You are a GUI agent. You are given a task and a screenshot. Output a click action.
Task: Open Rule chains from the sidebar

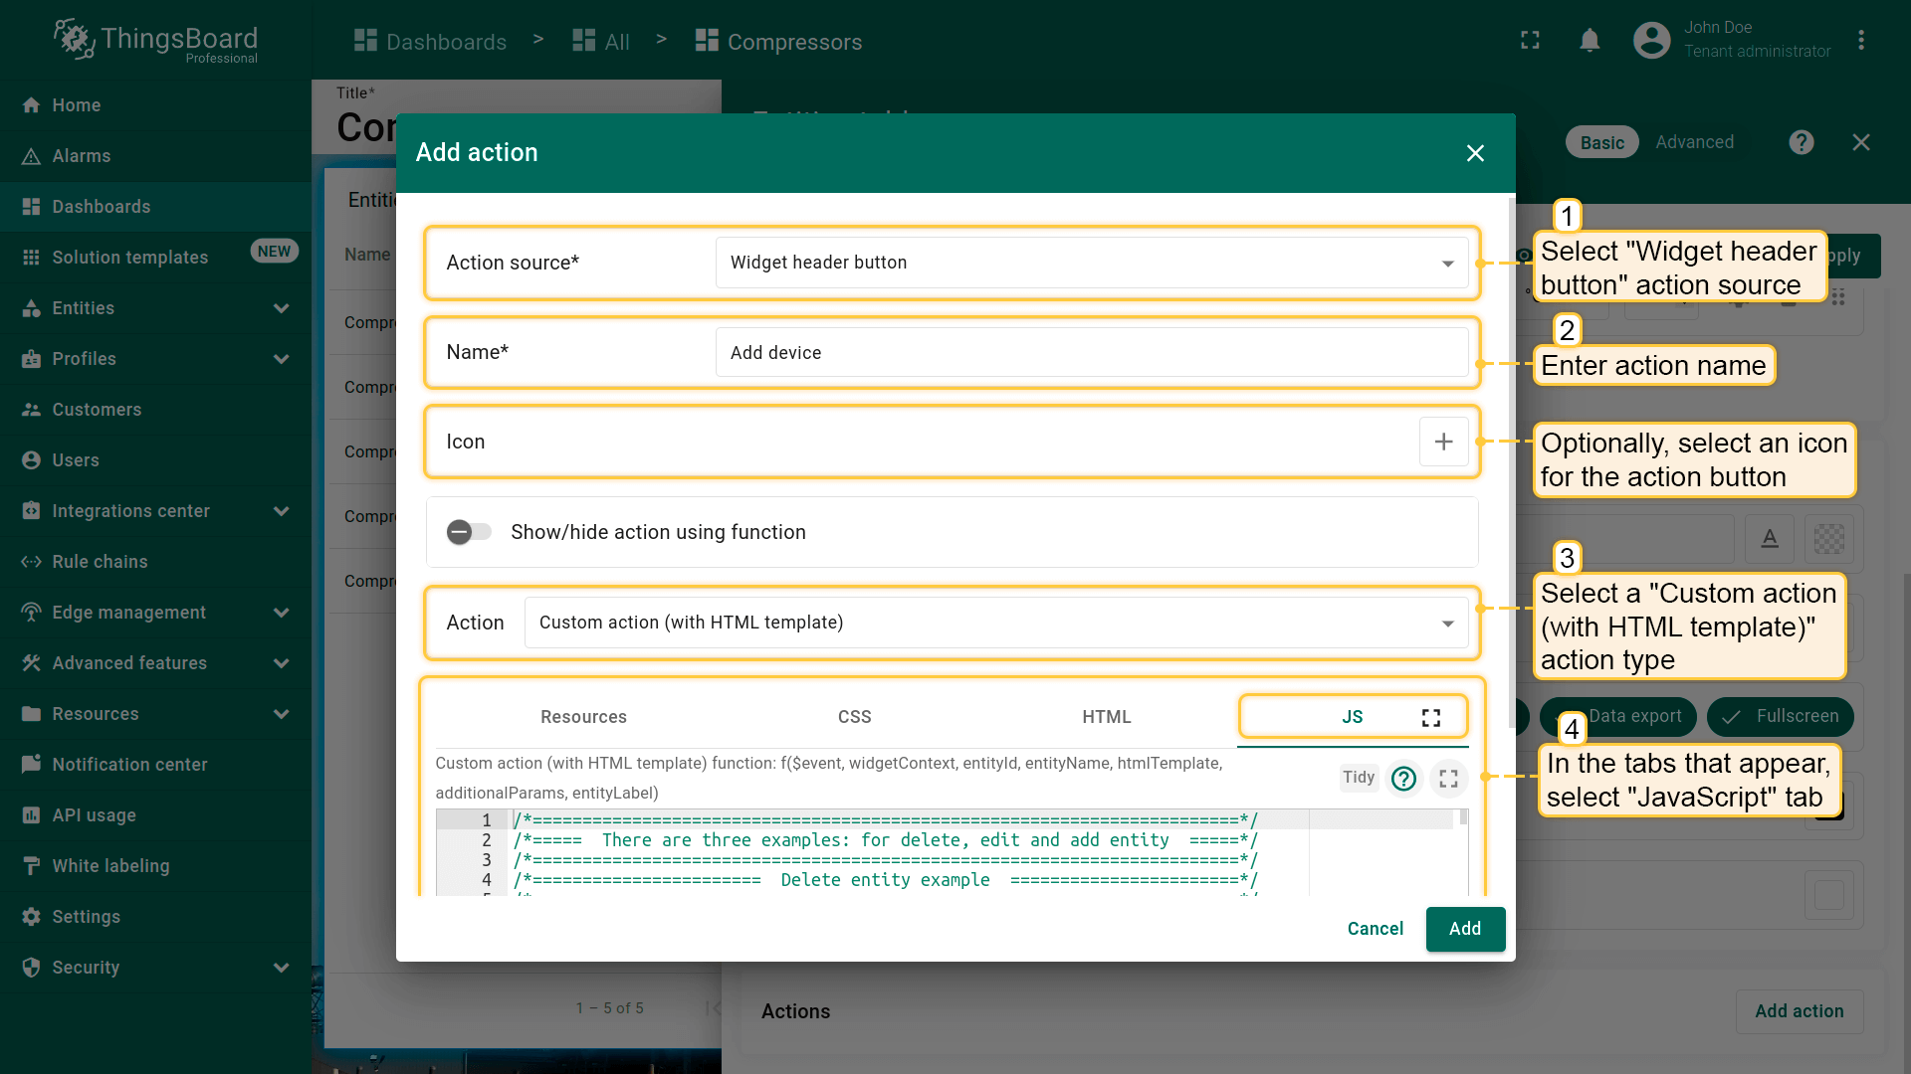(100, 562)
